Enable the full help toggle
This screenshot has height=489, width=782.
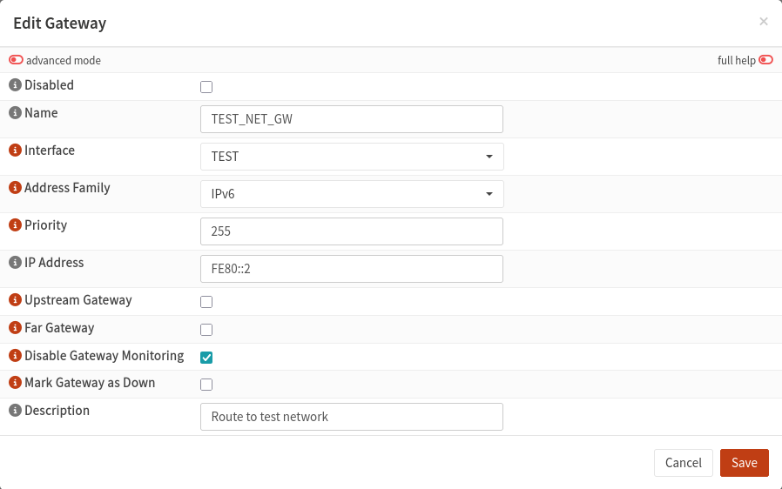coord(765,61)
